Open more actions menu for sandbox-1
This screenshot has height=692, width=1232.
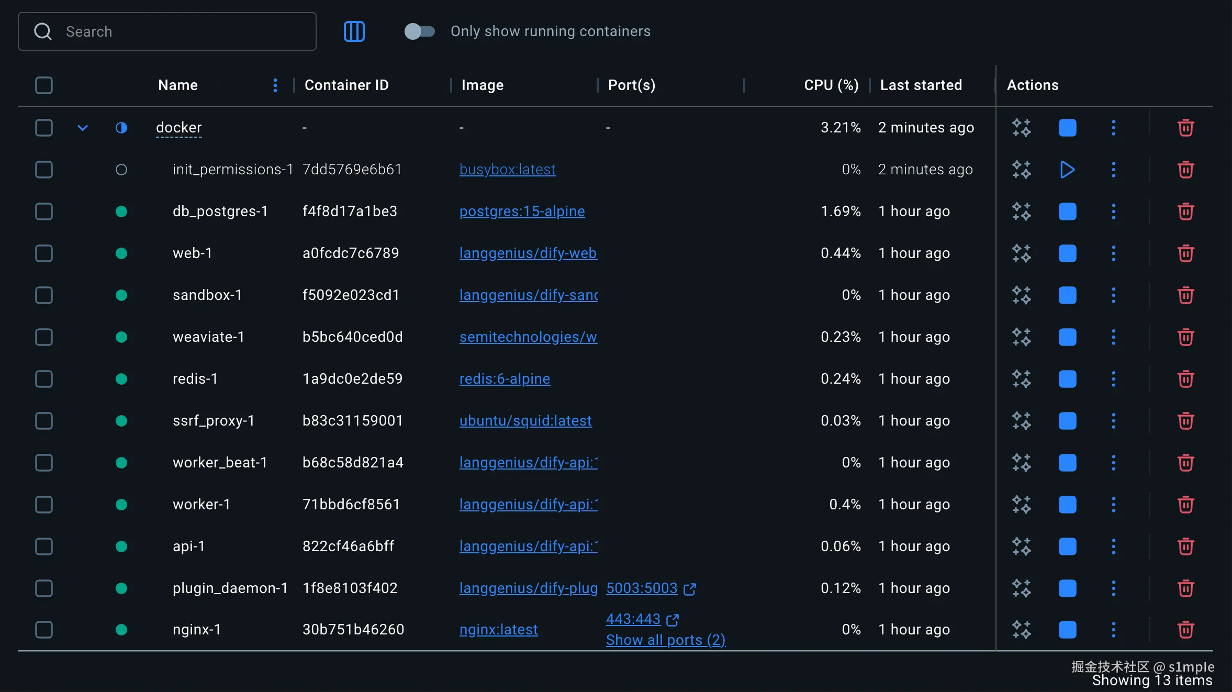[x=1113, y=295]
